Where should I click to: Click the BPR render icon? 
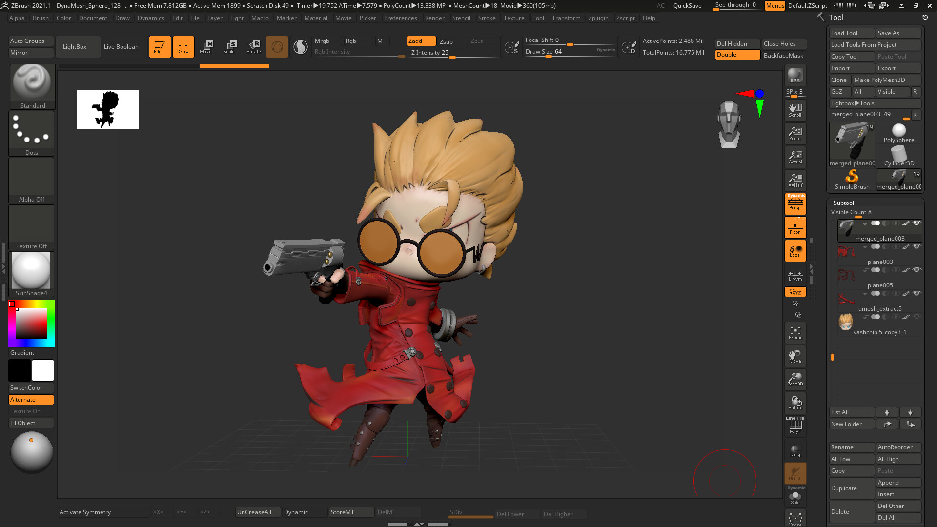tap(795, 76)
